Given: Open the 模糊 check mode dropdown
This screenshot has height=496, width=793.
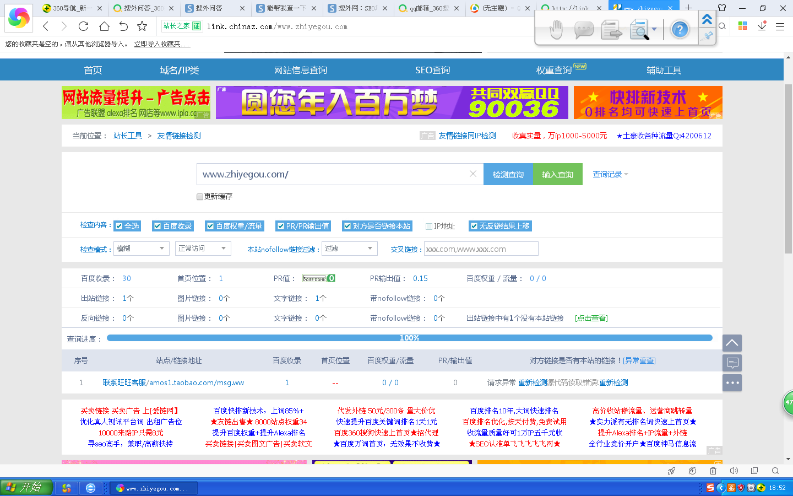Looking at the screenshot, I should click(142, 249).
